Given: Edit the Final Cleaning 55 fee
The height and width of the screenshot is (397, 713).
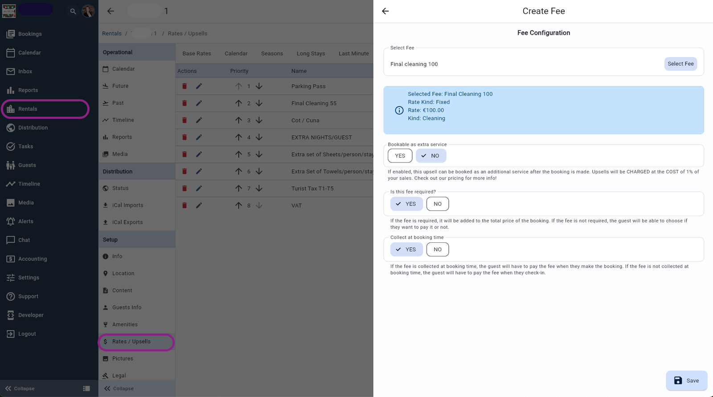Looking at the screenshot, I should (x=199, y=103).
